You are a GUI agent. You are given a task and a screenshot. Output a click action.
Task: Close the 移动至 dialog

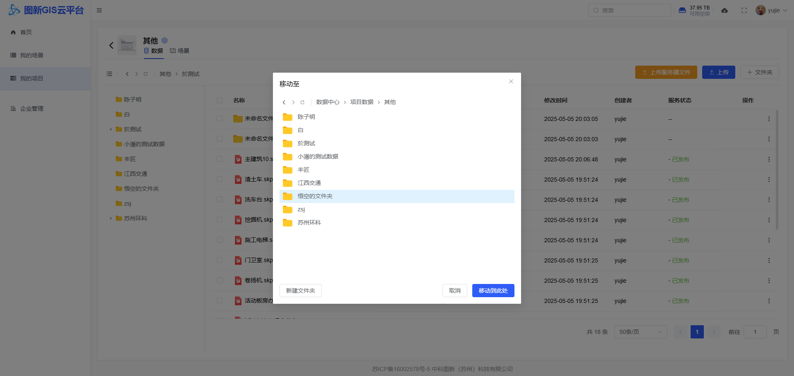[511, 81]
